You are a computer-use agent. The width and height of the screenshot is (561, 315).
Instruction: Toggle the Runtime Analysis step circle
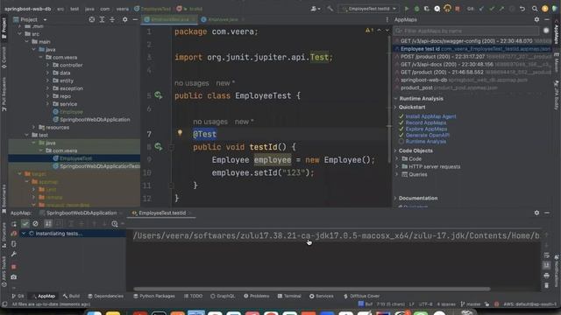(401, 142)
